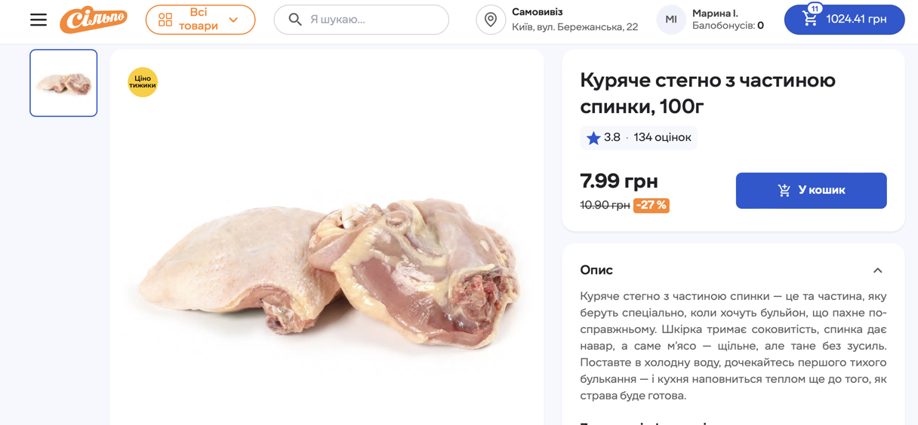918x425 pixels.
Task: Click the location pin icon
Action: (491, 20)
